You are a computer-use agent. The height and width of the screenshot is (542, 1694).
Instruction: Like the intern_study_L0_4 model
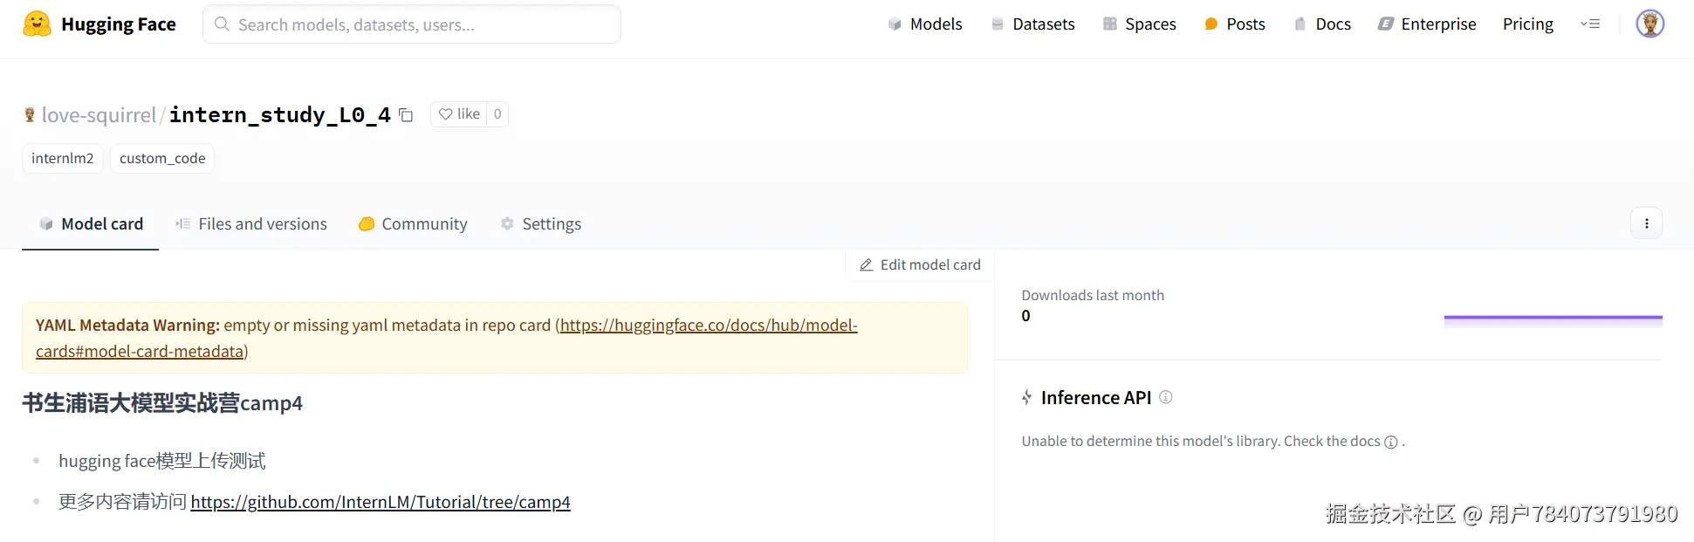click(459, 114)
